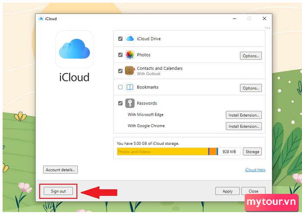This screenshot has height=216, width=302.
Task: Click the Close button at bottom
Action: [x=253, y=191]
